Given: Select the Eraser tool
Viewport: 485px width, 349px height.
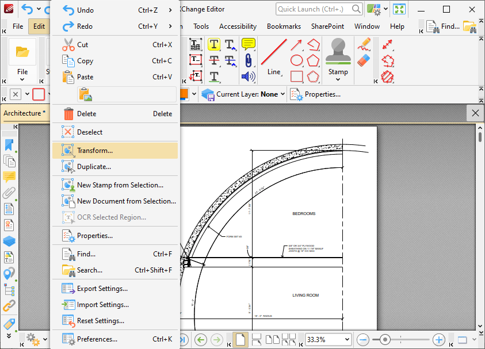Looking at the screenshot, I should tap(364, 60).
